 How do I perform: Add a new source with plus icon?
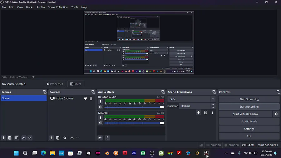(52, 138)
